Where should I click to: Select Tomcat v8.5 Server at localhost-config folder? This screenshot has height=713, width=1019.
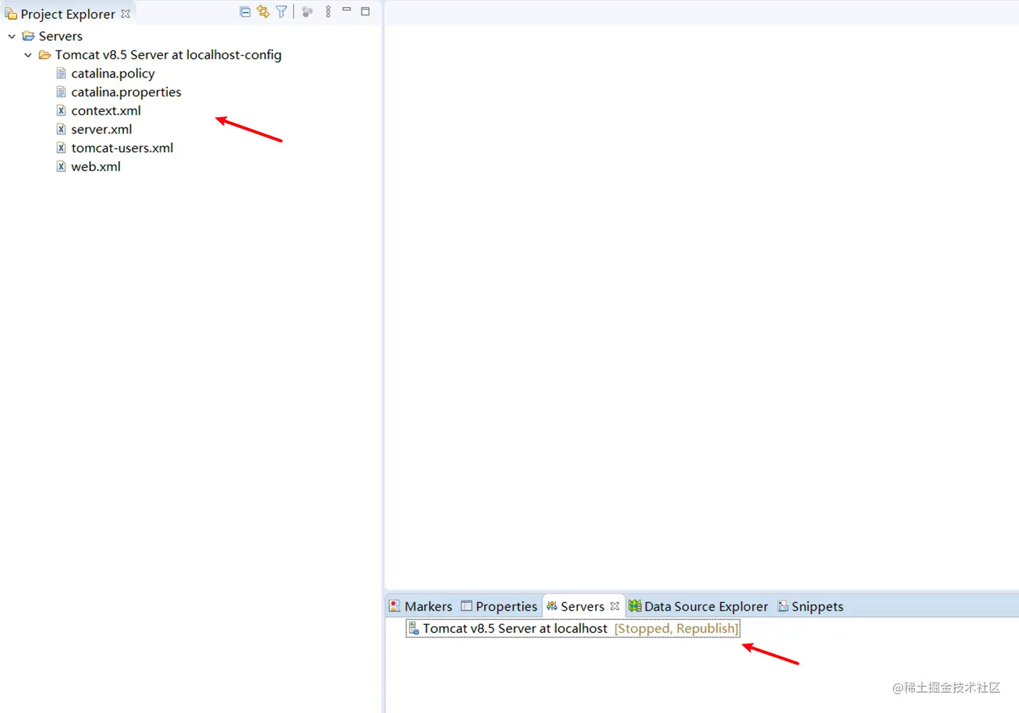[168, 55]
